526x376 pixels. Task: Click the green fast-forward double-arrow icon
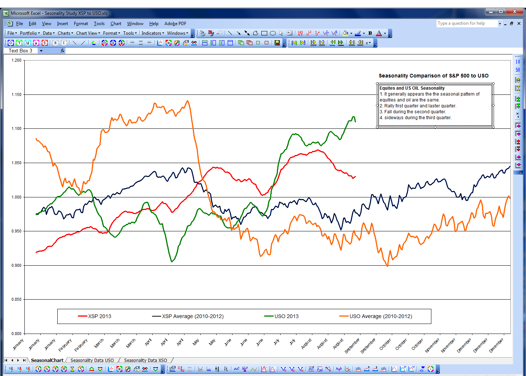pyautogui.click(x=341, y=43)
